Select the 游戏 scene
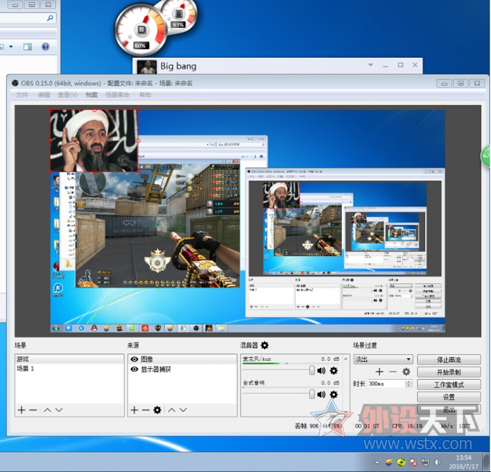 pos(69,359)
